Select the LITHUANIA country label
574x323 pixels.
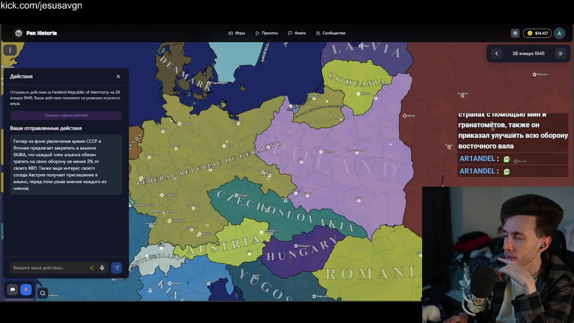[x=357, y=79]
